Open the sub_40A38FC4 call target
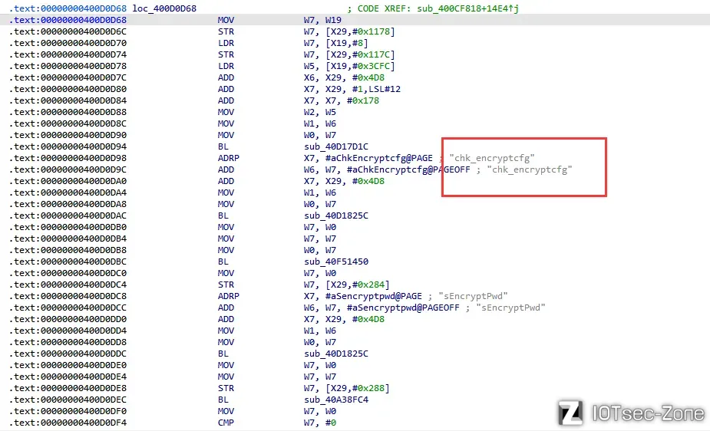Image resolution: width=710 pixels, height=431 pixels. (x=336, y=400)
